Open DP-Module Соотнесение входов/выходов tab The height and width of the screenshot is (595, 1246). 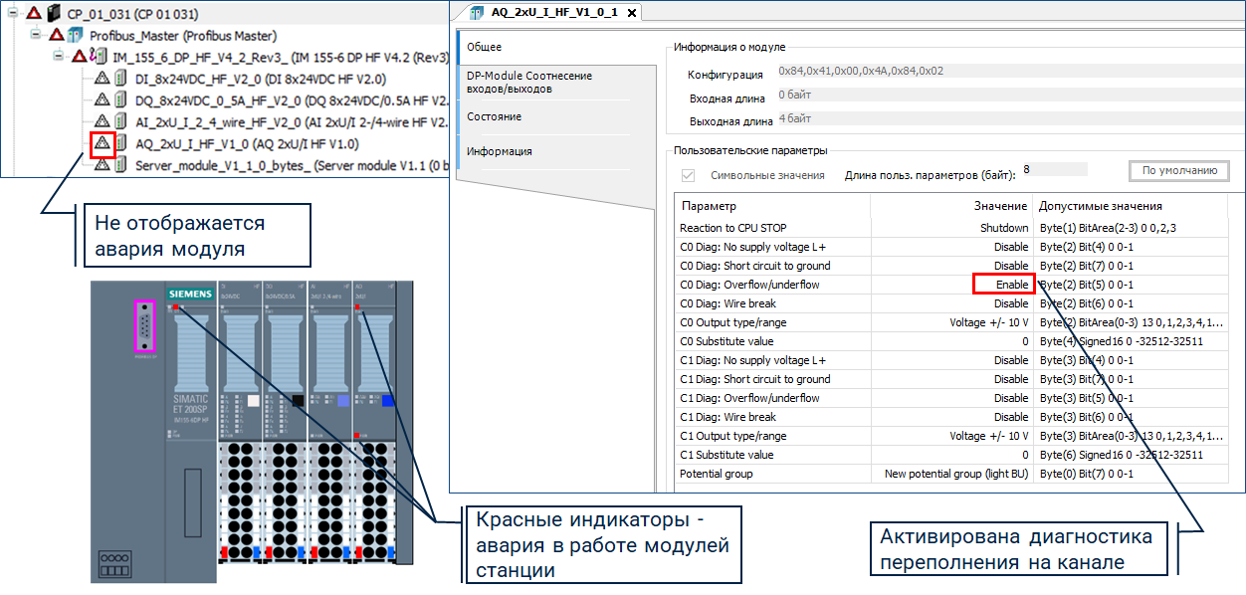529,83
